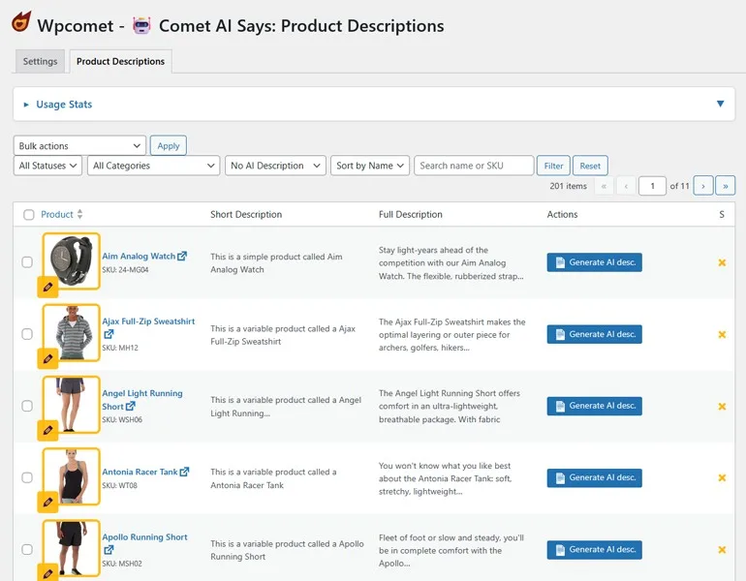Jump to last page with double arrow button

pos(725,186)
